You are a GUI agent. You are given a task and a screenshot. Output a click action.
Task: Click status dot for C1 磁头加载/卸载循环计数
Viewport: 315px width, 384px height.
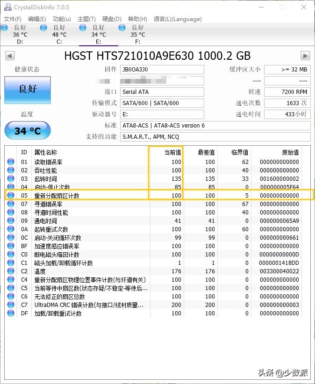click(11, 263)
